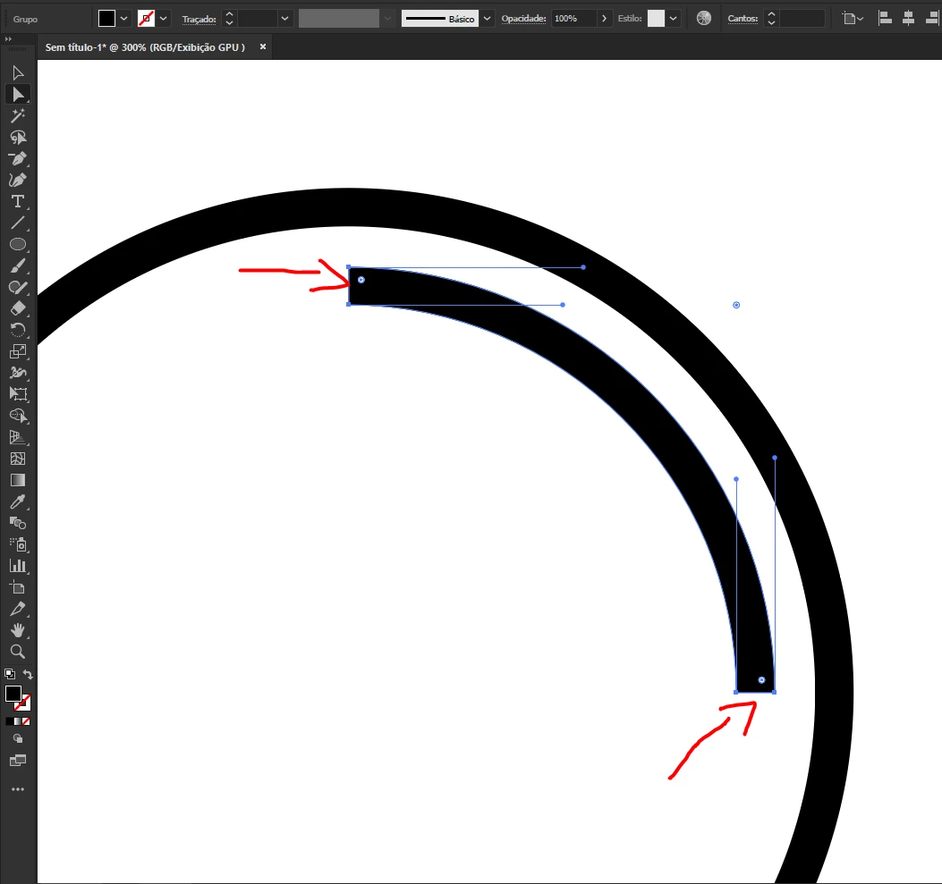942x884 pixels.
Task: Increase Traçado stroke weight with up arrow
Action: [x=229, y=13]
